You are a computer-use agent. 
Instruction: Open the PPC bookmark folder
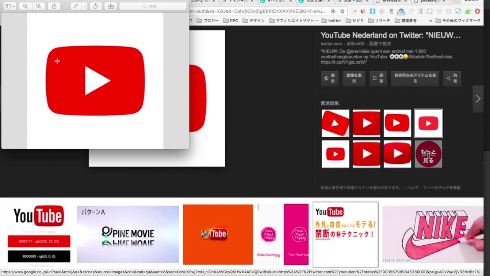pyautogui.click(x=230, y=21)
